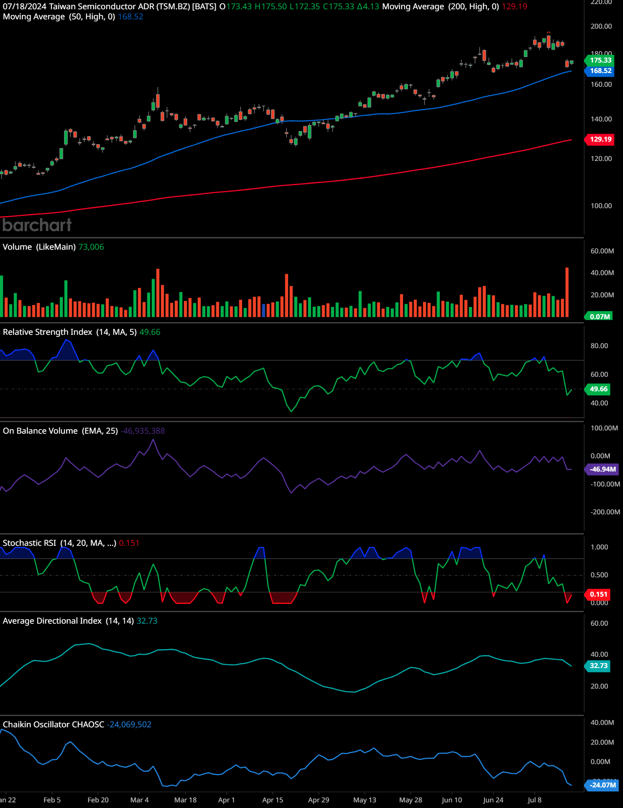Click the Jul 8 date label

[535, 800]
